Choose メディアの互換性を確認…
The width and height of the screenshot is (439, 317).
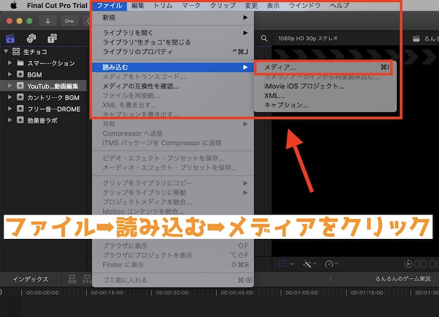click(173, 86)
